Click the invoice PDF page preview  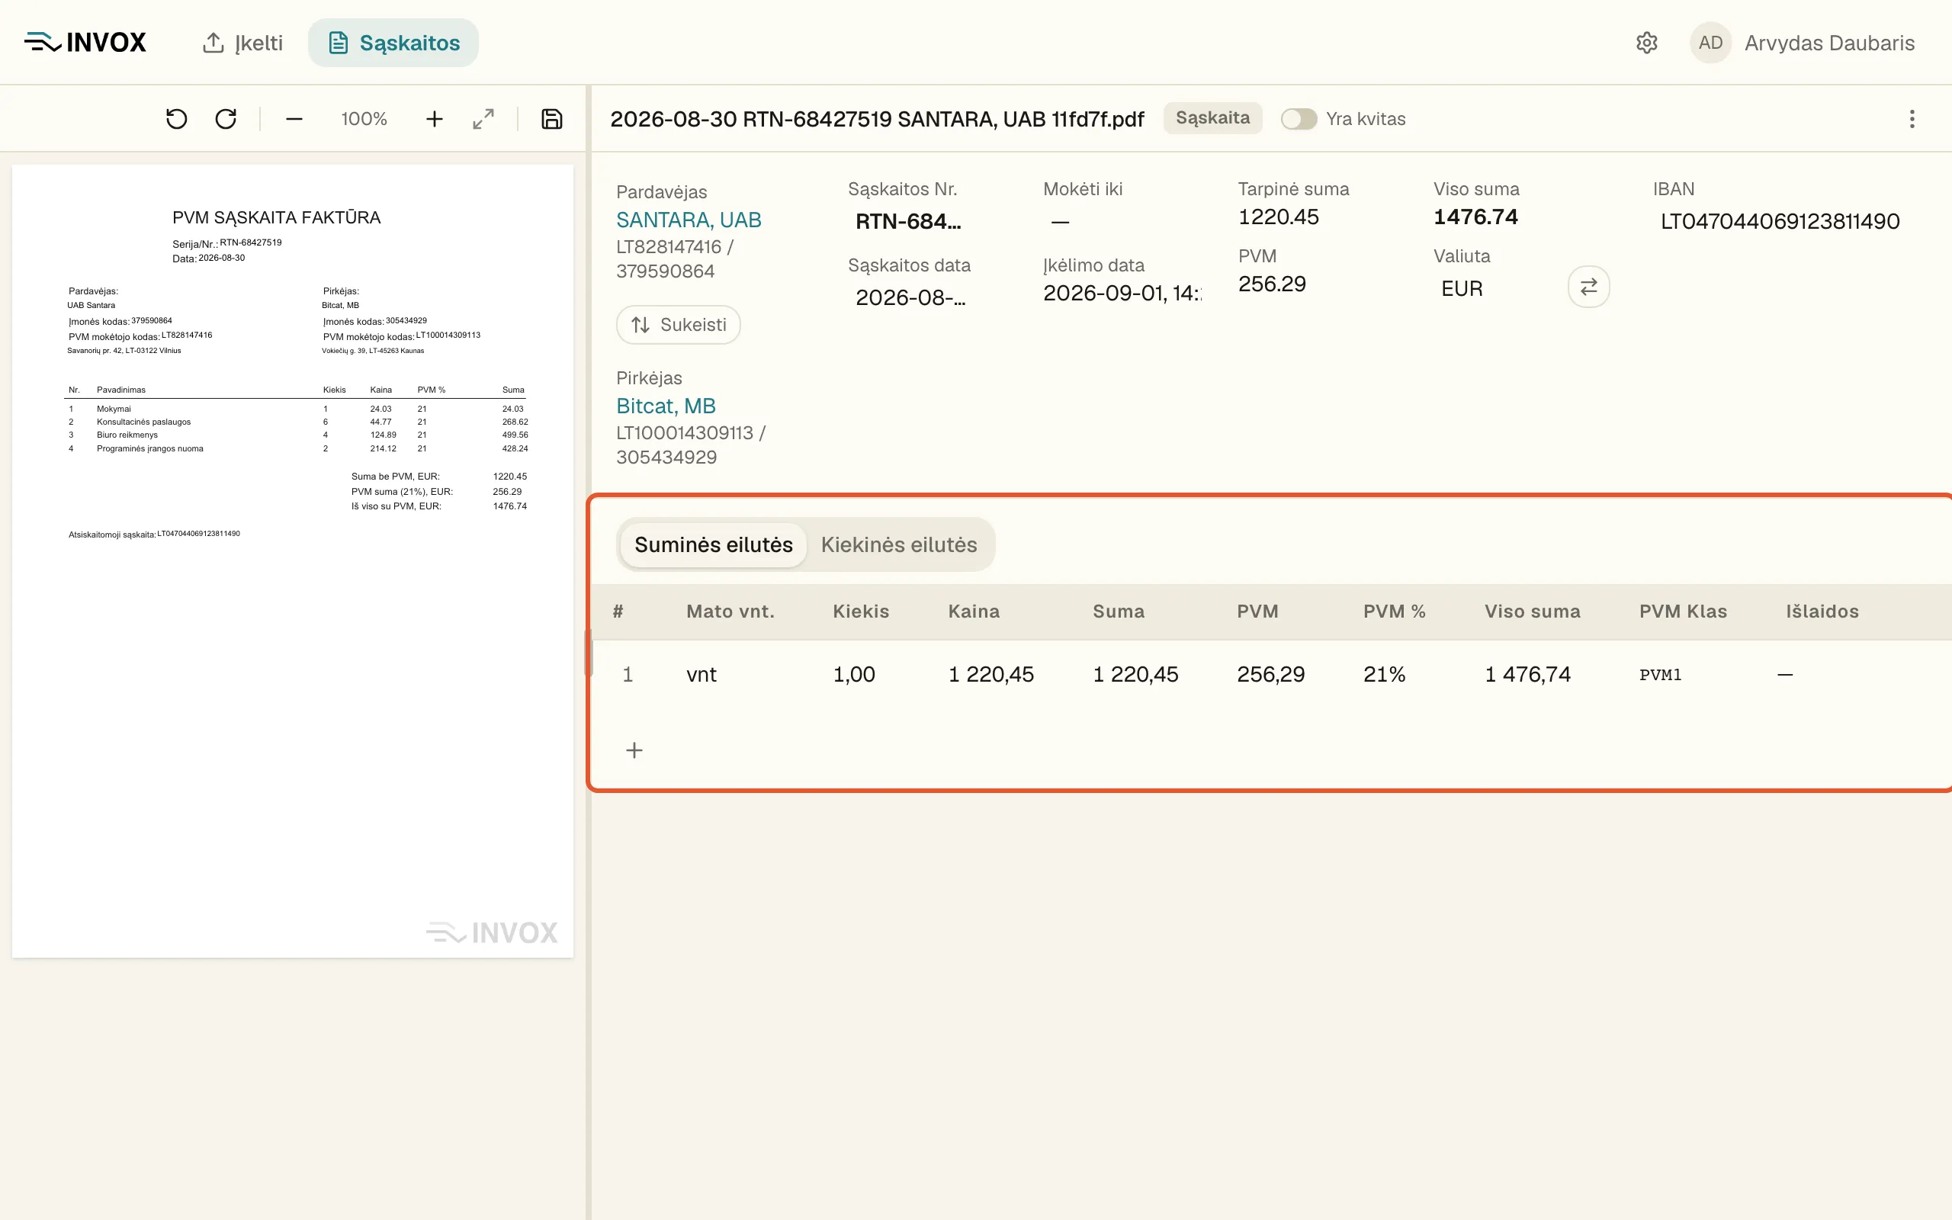click(293, 562)
